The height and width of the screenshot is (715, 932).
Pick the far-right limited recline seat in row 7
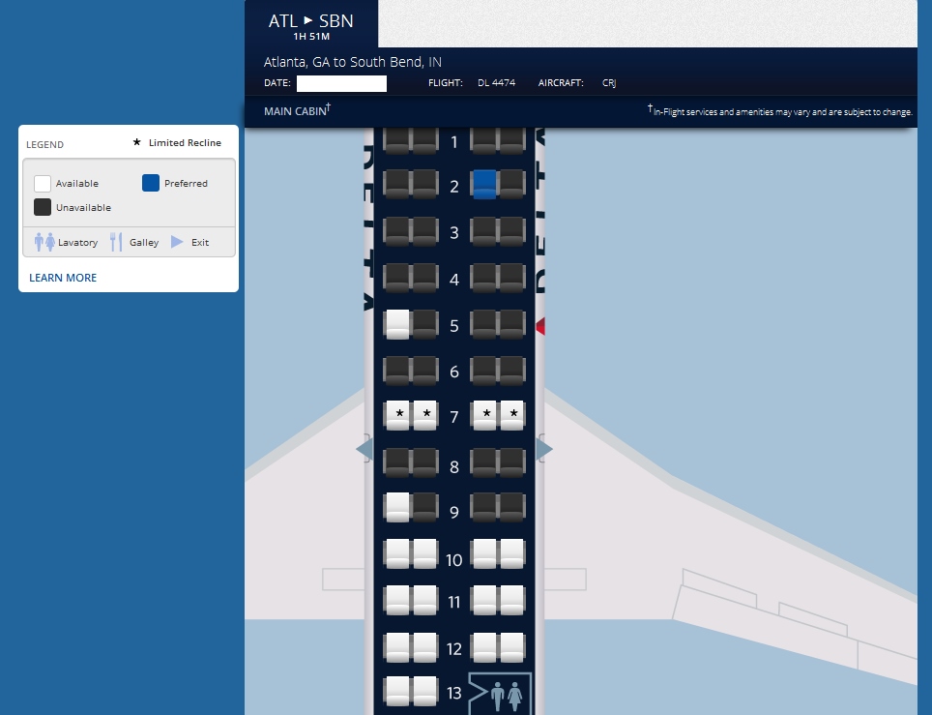pyautogui.click(x=512, y=415)
